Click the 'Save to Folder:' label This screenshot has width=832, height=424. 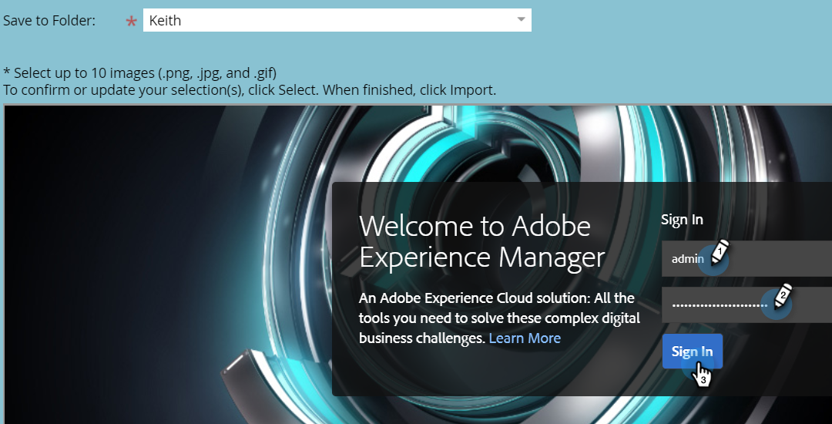[49, 21]
